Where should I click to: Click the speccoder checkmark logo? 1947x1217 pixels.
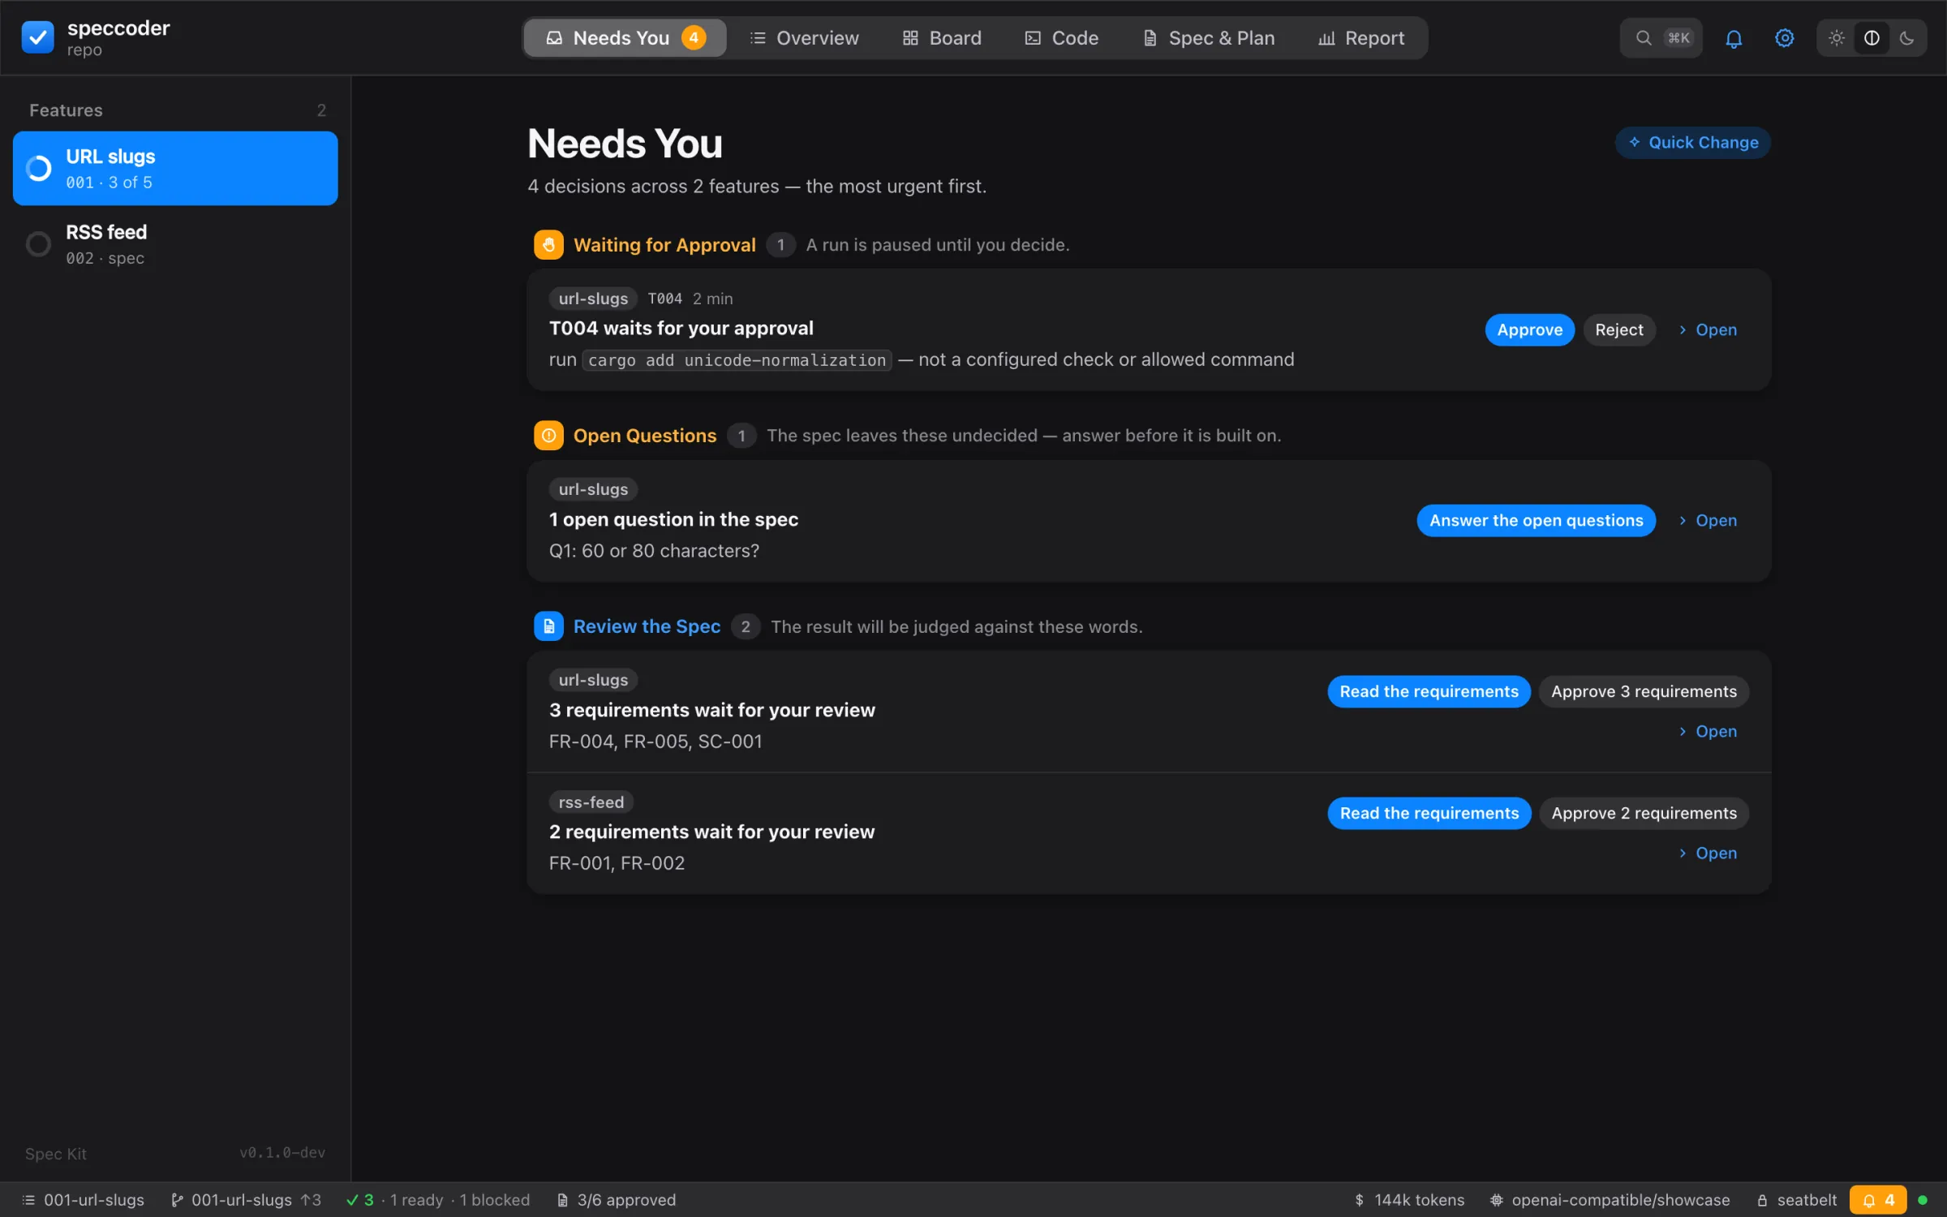pos(37,37)
